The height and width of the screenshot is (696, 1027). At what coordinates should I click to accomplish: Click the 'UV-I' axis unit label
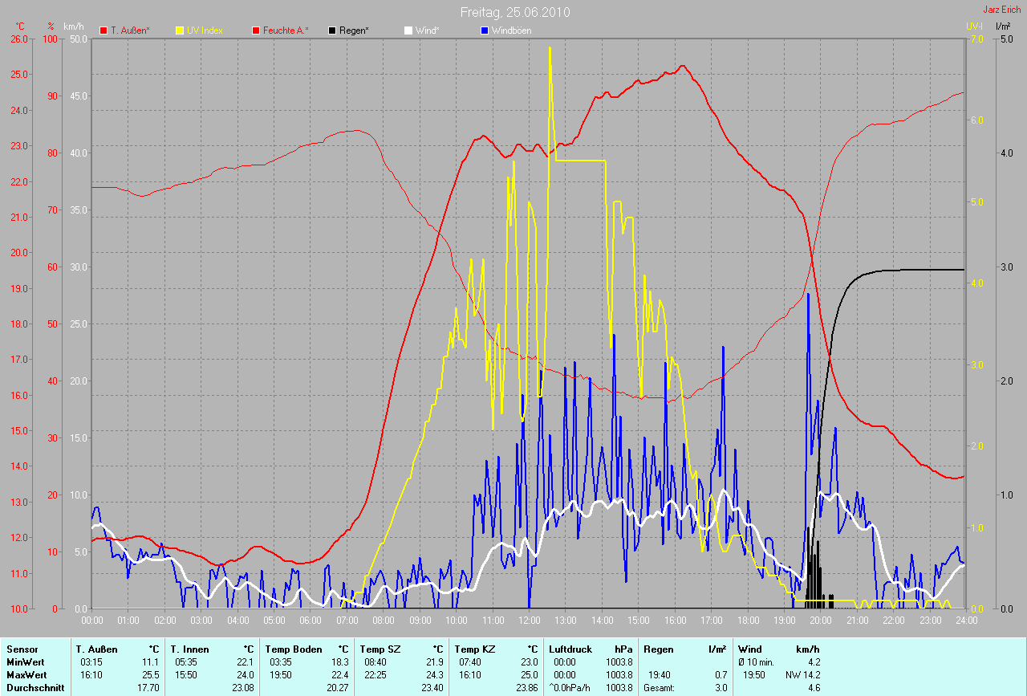point(974,26)
